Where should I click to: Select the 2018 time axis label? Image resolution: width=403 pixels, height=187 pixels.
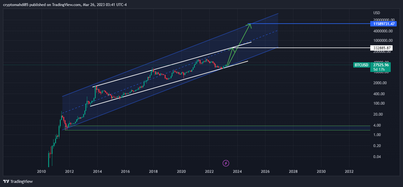[153, 172]
